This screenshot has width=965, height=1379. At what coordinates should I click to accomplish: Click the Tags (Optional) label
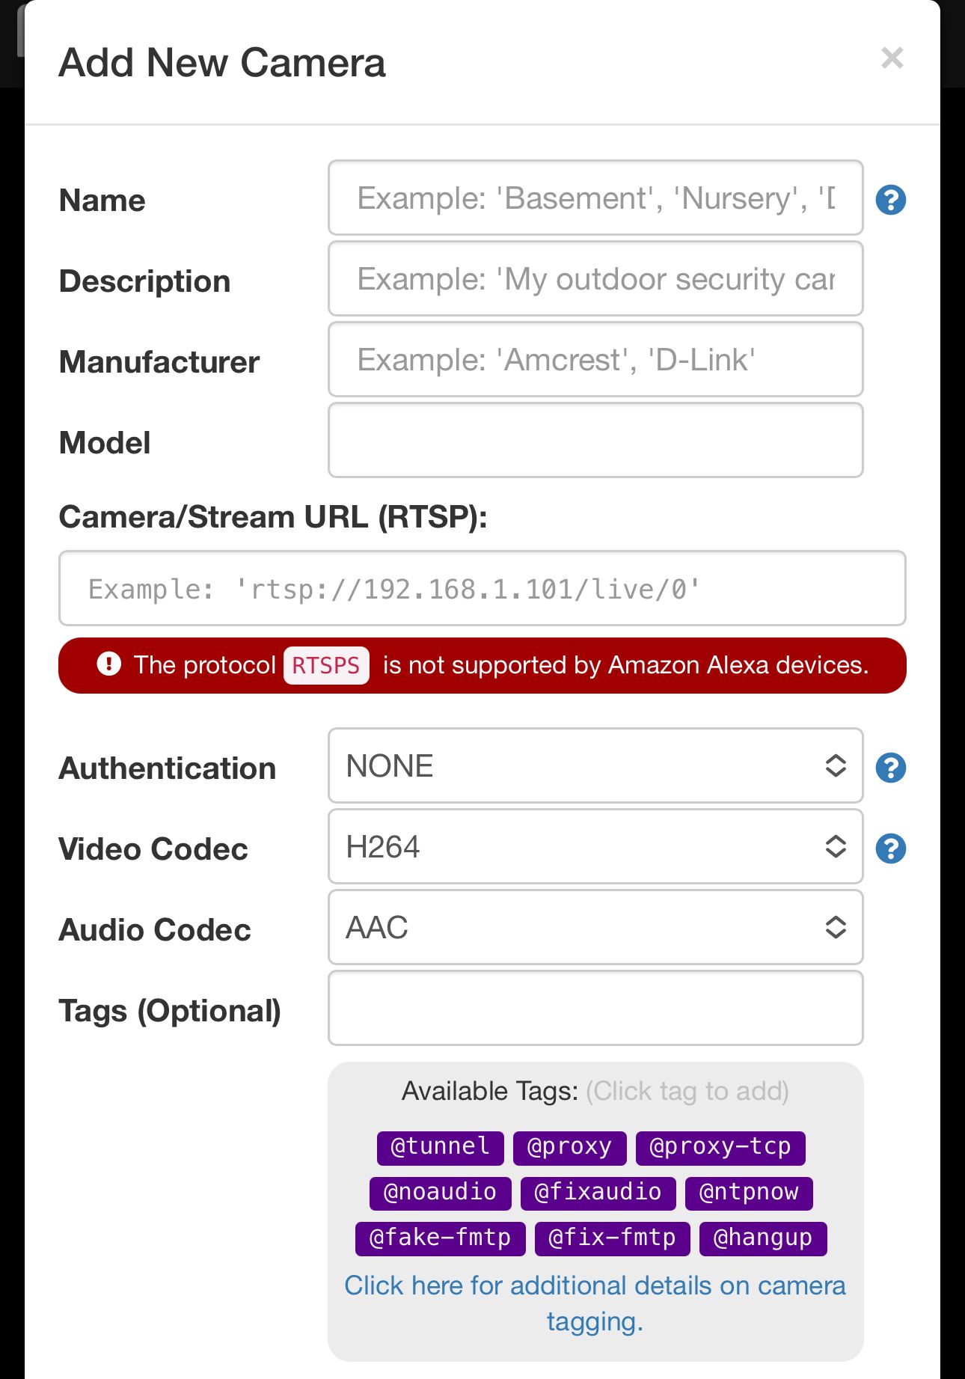point(170,1011)
